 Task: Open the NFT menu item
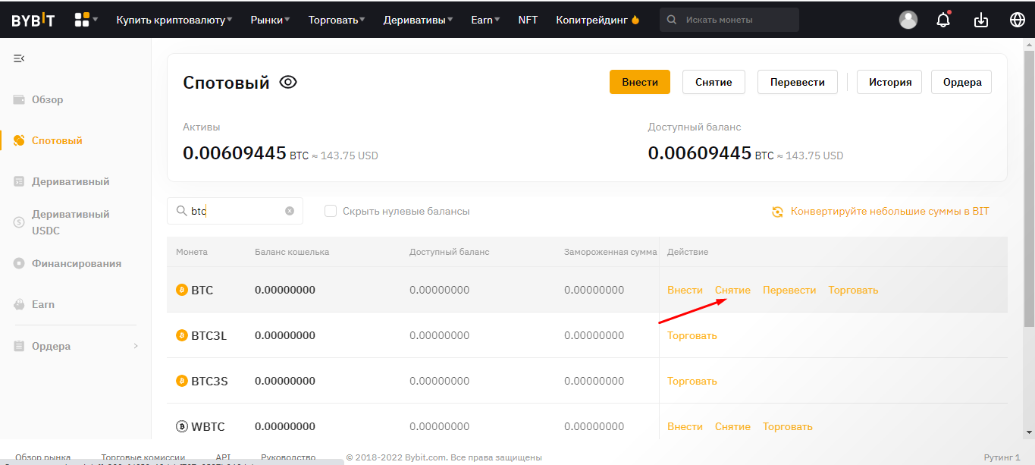tap(528, 20)
